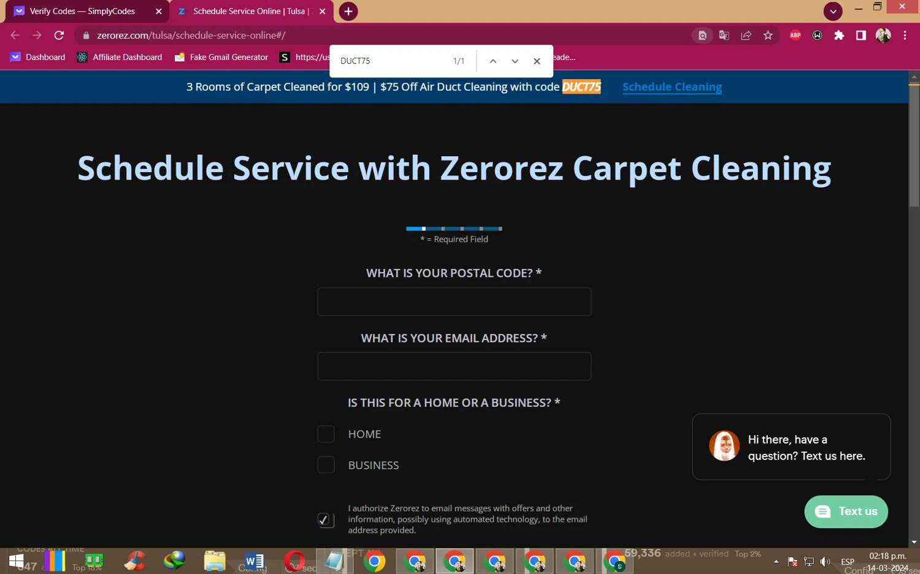Open the Chrome three-dot menu
Viewport: 920px width, 574px height.
point(905,36)
